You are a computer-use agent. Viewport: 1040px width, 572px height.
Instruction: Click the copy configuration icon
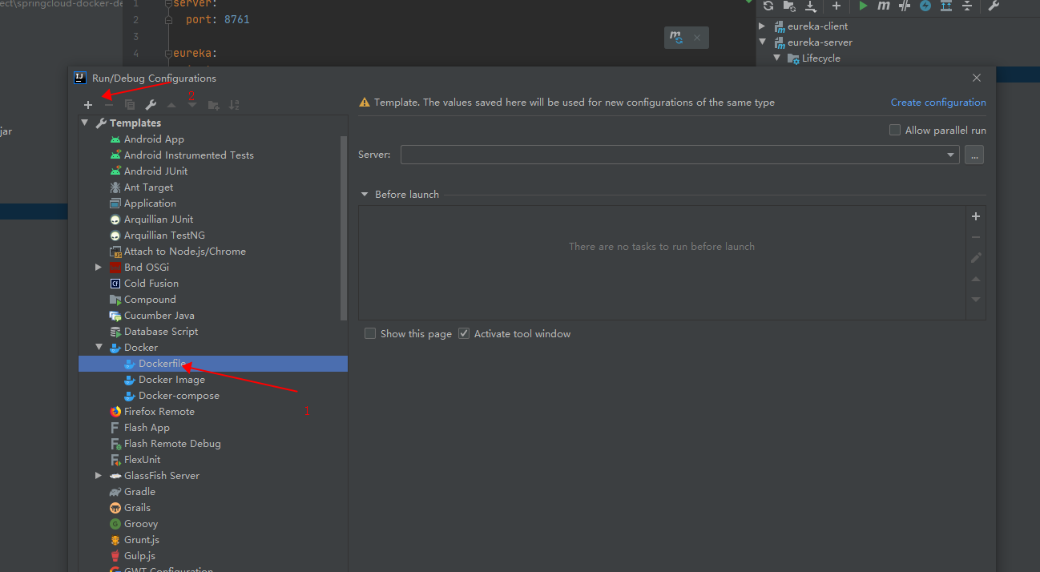[x=130, y=105]
